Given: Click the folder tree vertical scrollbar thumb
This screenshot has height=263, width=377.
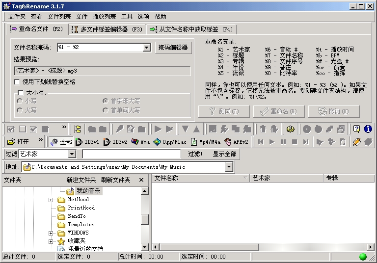Looking at the screenshot, I should coord(144,219).
